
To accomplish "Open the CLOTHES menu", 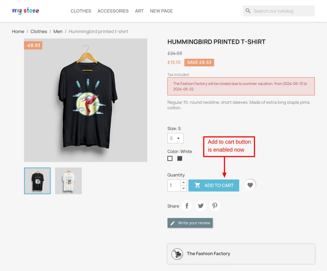I will tap(81, 11).
